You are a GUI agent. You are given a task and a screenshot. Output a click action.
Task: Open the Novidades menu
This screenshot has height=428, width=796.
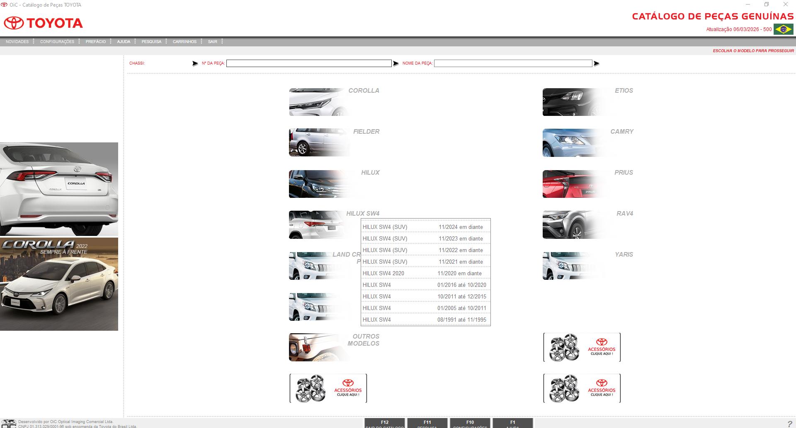[17, 41]
